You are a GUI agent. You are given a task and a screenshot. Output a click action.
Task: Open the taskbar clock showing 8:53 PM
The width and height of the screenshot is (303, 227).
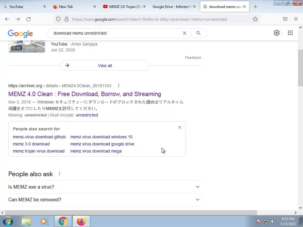(x=288, y=221)
